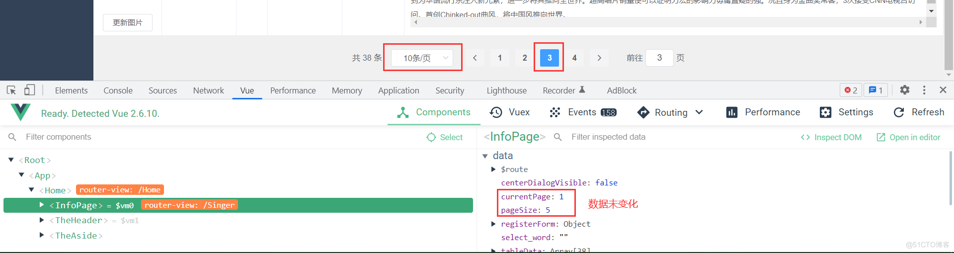This screenshot has width=954, height=253.
Task: Click the Routing diamond icon
Action: point(643,112)
